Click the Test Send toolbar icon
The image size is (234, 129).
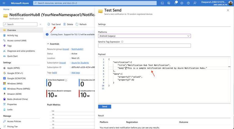(49, 24)
